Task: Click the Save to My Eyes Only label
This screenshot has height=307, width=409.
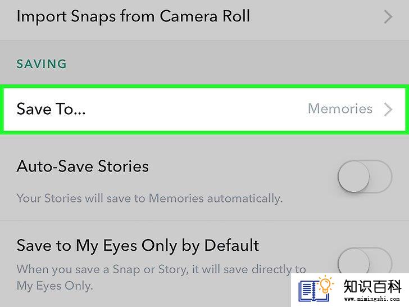Action: point(138,246)
